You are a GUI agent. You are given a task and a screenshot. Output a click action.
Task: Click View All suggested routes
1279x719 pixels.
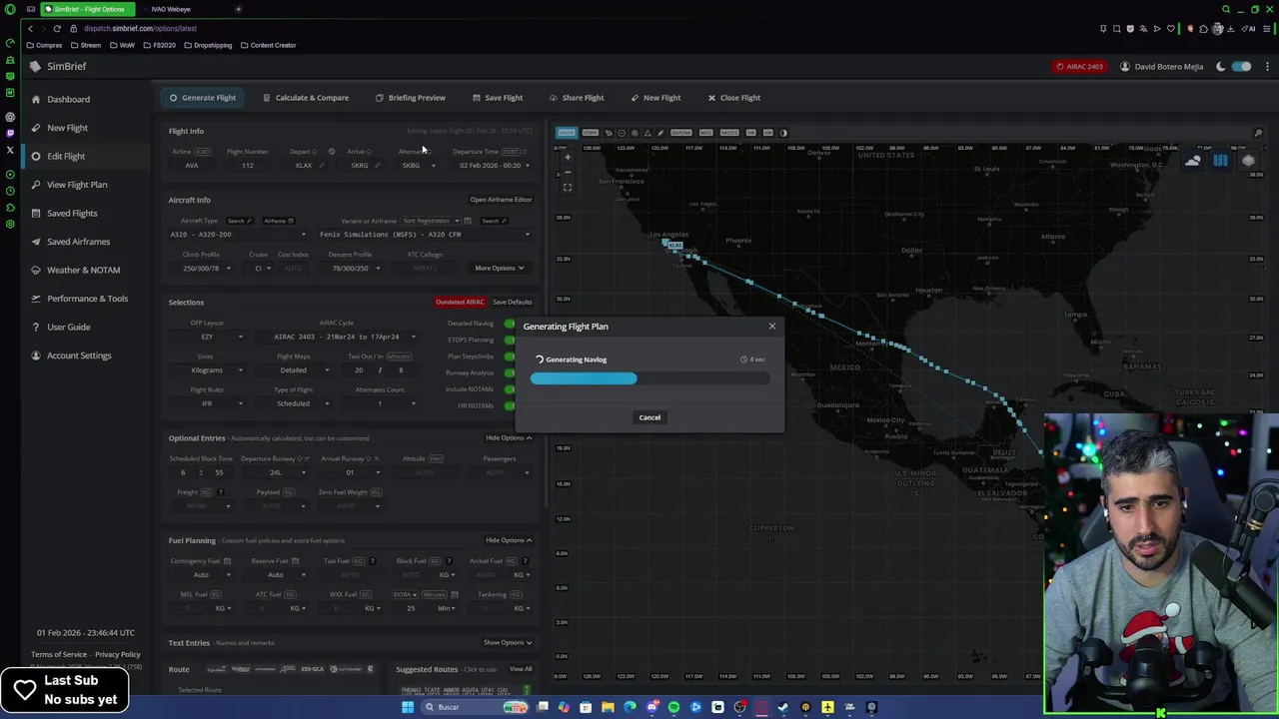tap(521, 669)
